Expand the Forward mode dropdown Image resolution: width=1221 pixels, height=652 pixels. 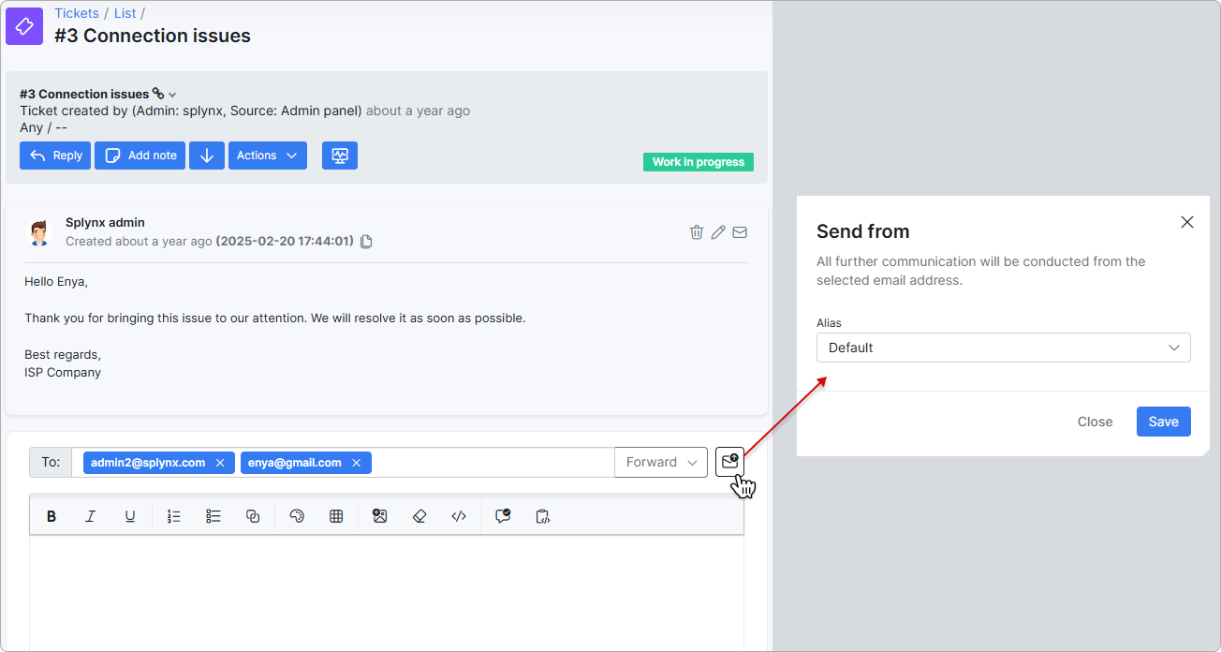coord(661,462)
